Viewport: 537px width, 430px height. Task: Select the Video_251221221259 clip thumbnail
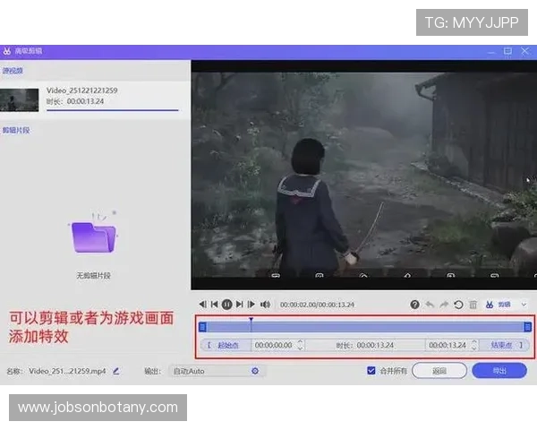tap(19, 99)
